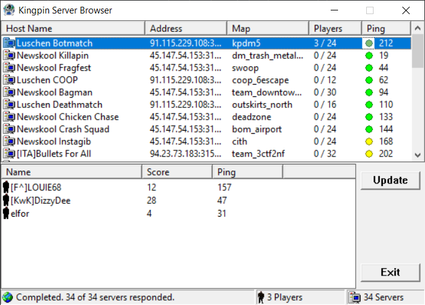Sort player list by its Ping header
Screen dimensions: 425x305
247,172
